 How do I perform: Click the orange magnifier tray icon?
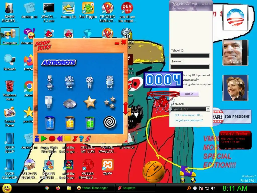189,188
